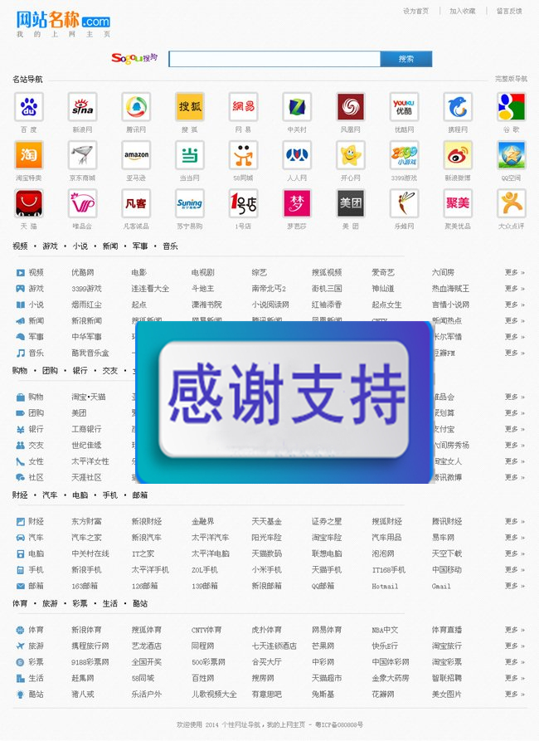Open the QQ Zone star icon
The image size is (539, 741).
[x=512, y=155]
